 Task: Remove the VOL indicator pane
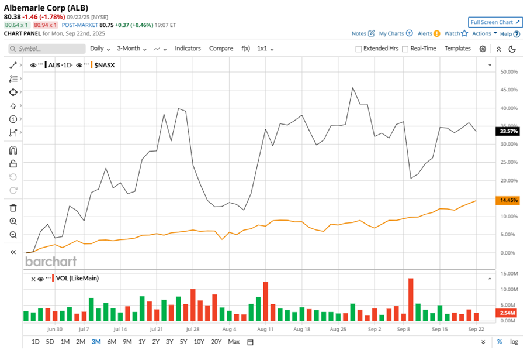tap(33, 279)
